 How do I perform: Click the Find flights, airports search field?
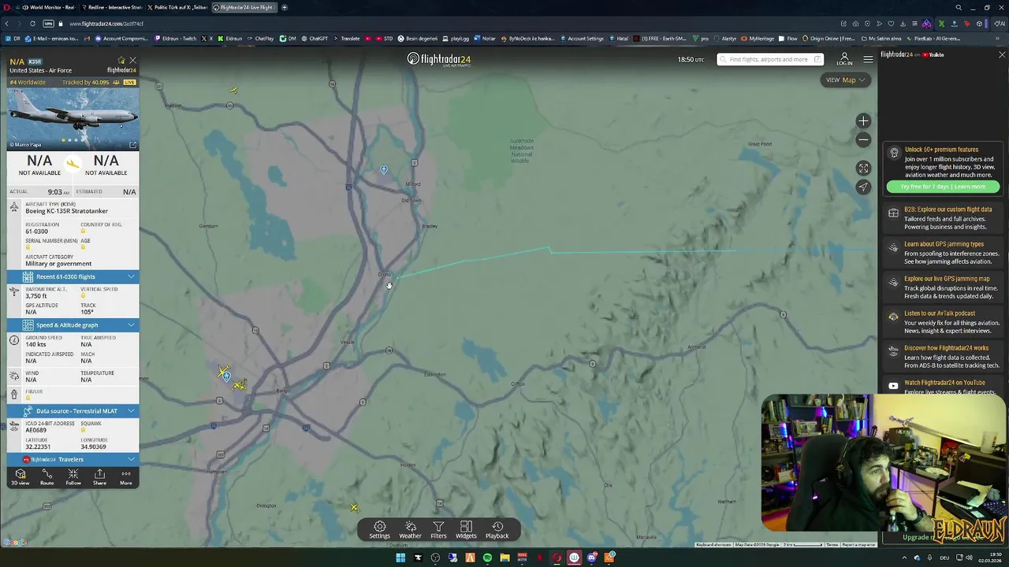point(769,59)
